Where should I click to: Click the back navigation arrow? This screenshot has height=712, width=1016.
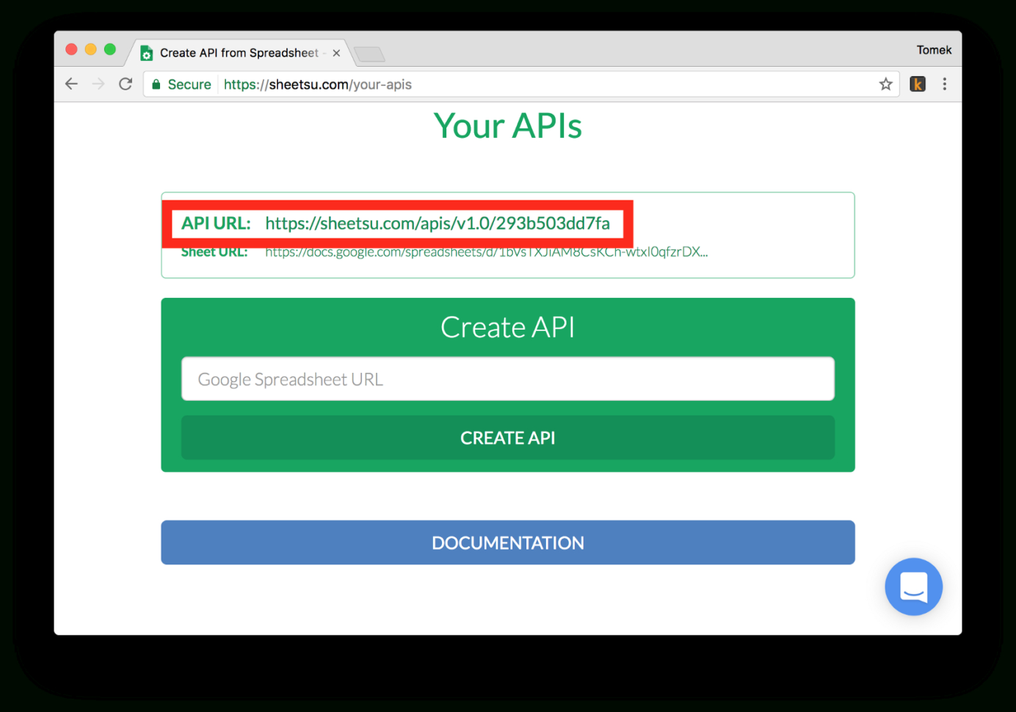[x=70, y=84]
